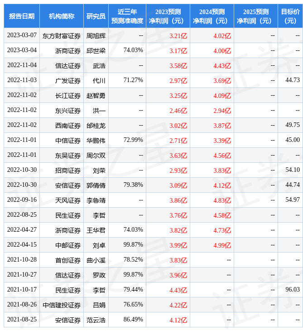This screenshot has width=303, height=331.
Task: Click on the 中信建投证券 institution
Action: pos(62,305)
